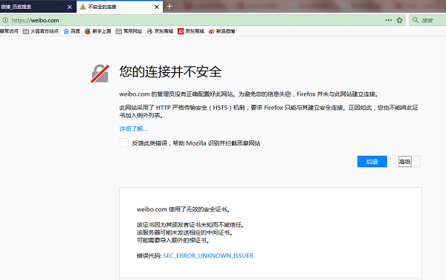Open the 常用网址 bookmarks folder
446x280 pixels.
point(129,31)
